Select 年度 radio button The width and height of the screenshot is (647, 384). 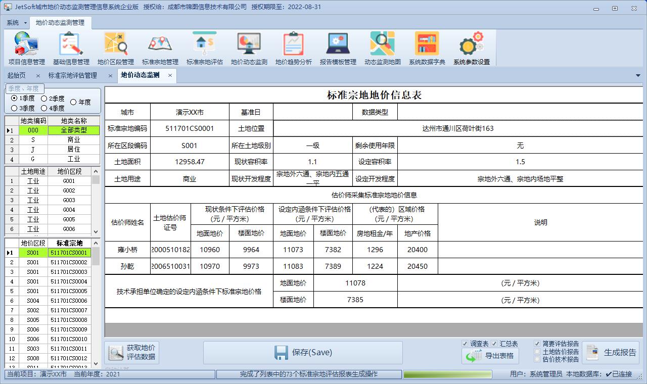(80, 102)
